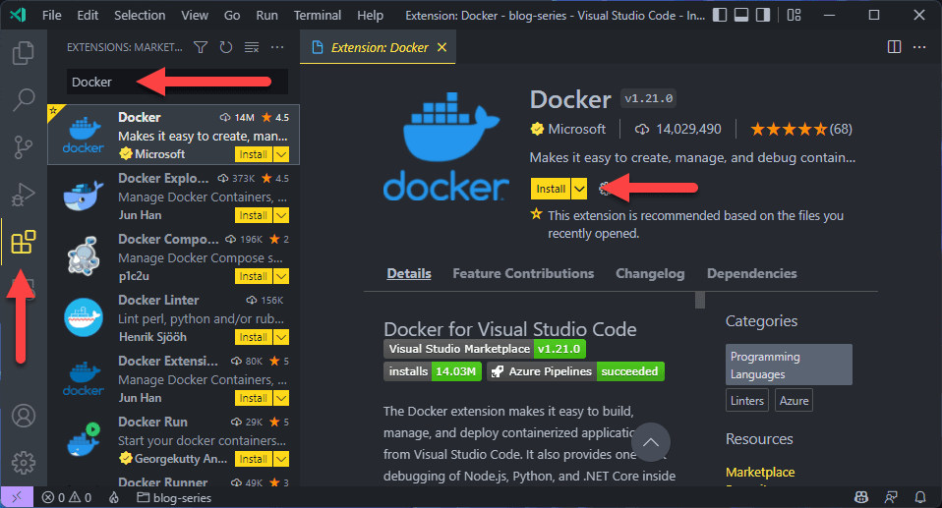
Task: Customize layout from title bar icon
Action: coord(795,15)
